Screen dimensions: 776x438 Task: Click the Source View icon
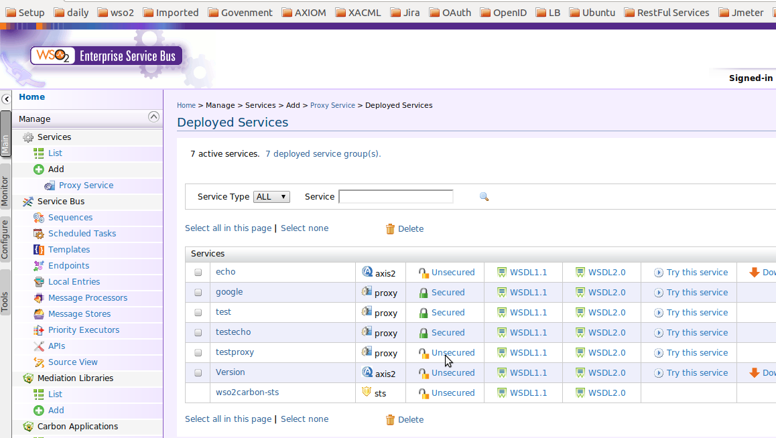coord(39,362)
